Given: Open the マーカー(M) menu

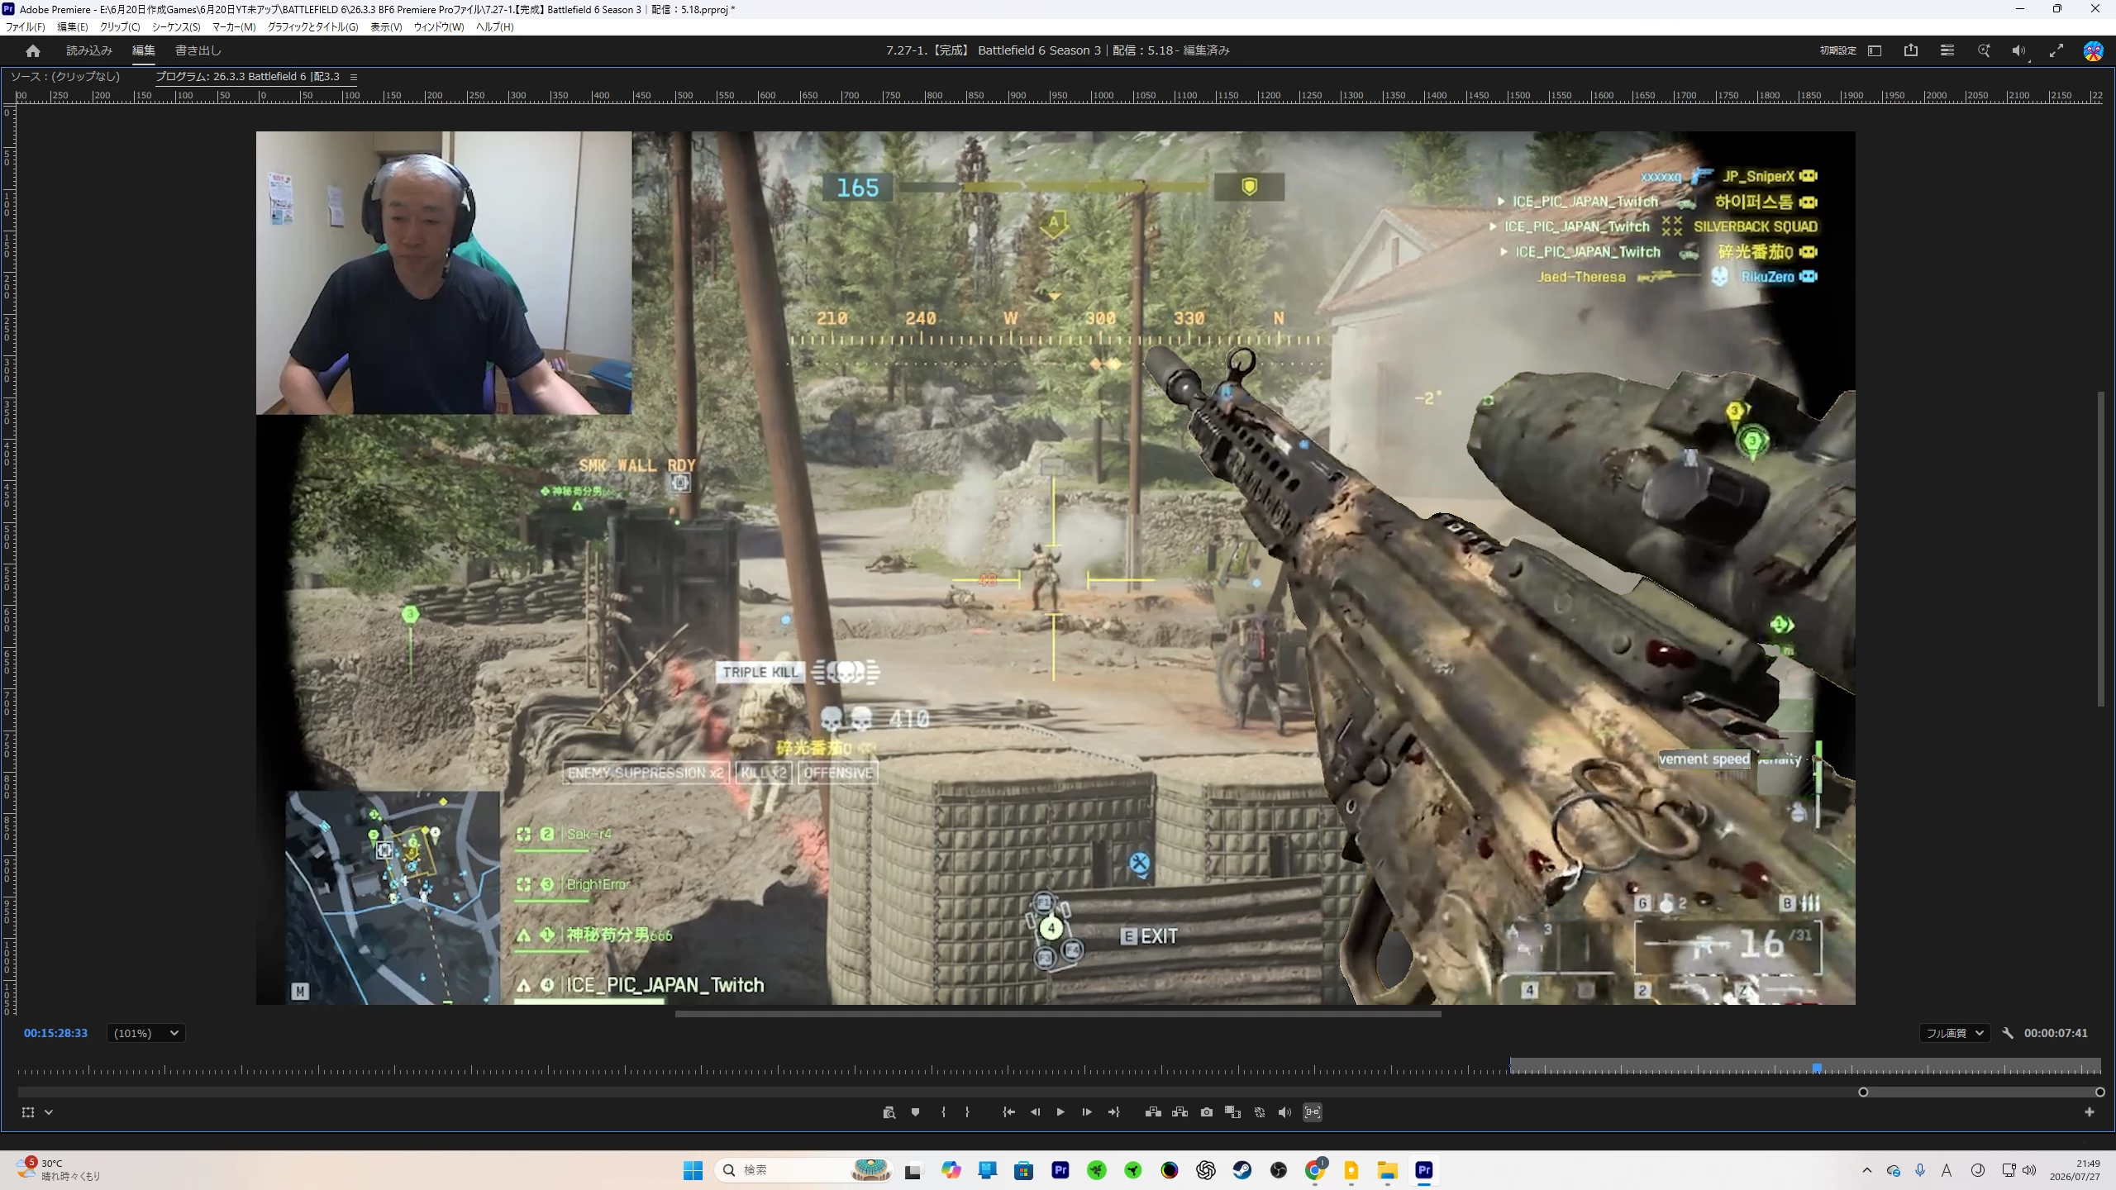Looking at the screenshot, I should click(234, 27).
